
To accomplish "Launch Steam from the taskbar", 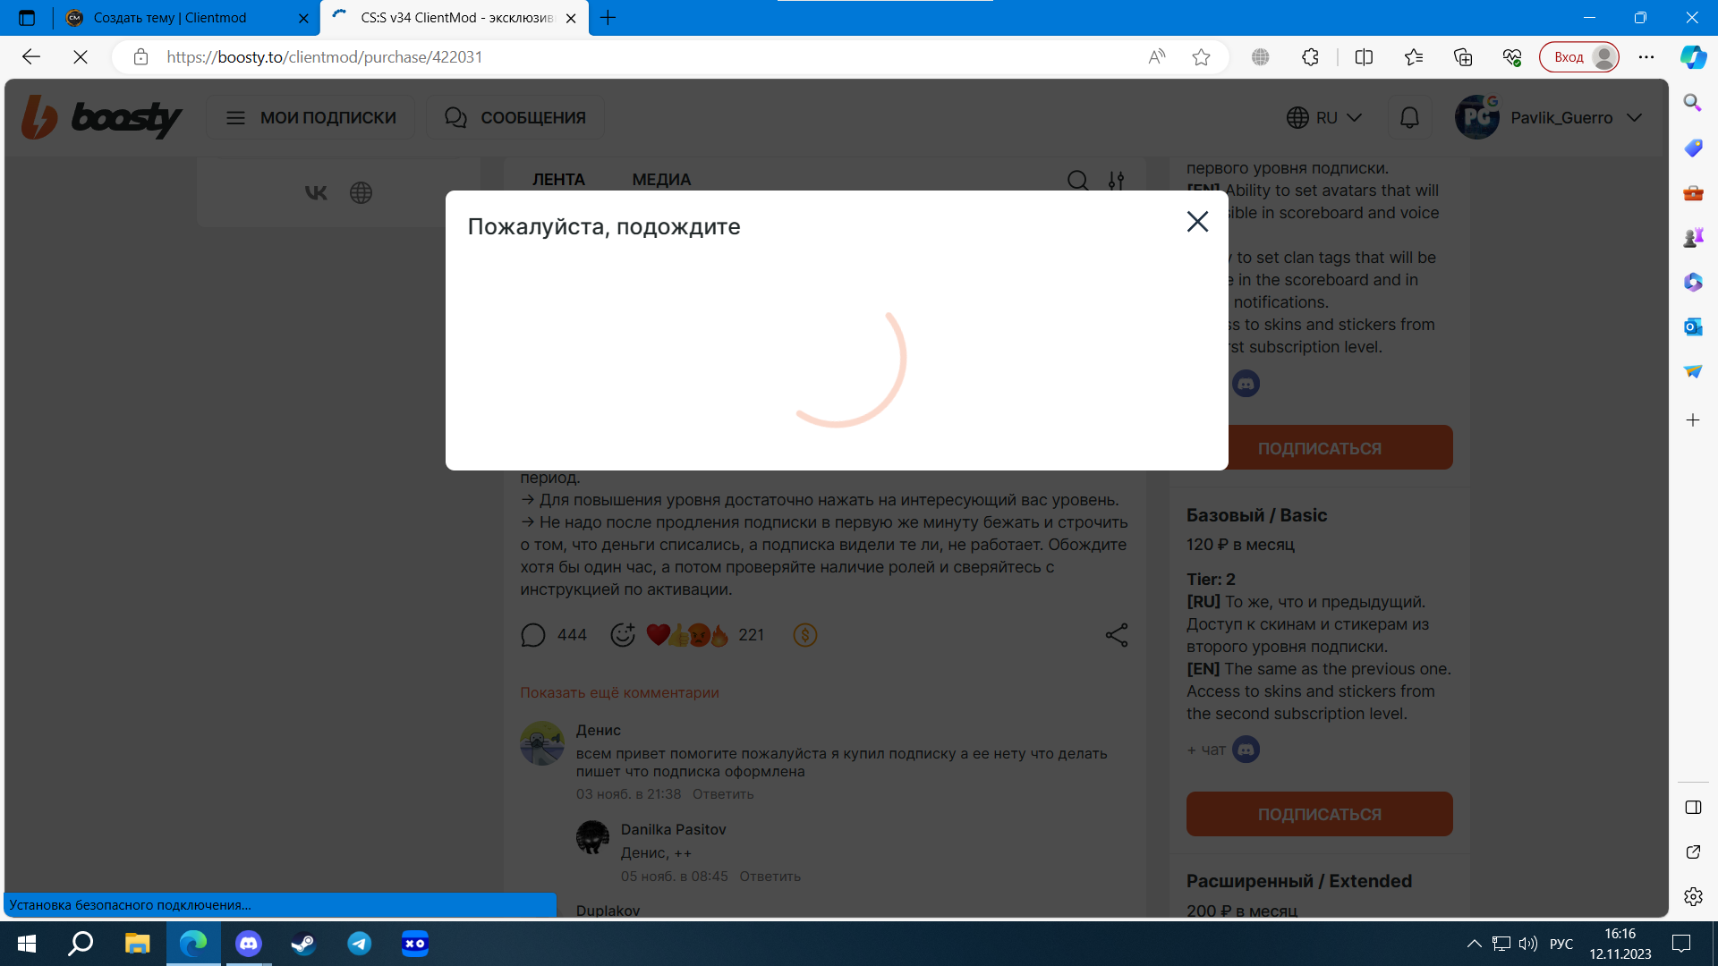I will 303,944.
